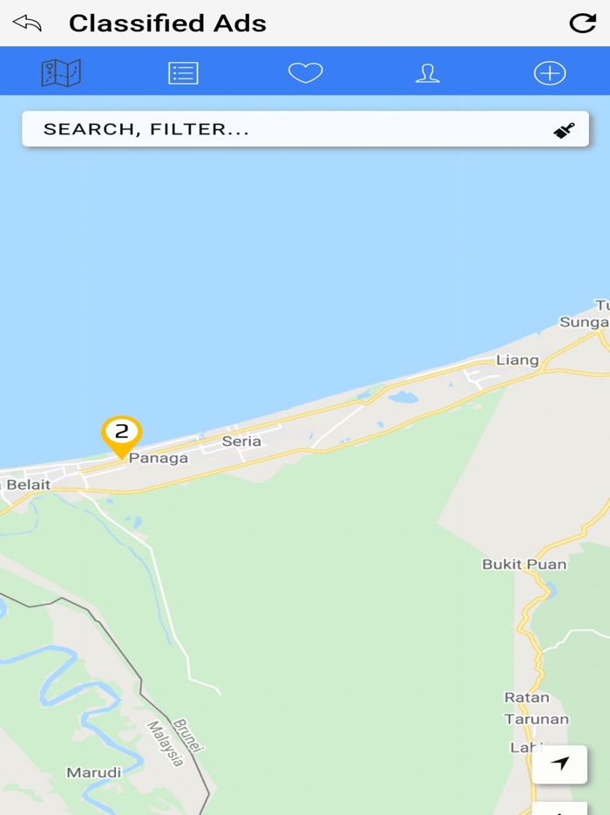This screenshot has height=815, width=610.
Task: Center map using my location arrow
Action: tap(559, 764)
